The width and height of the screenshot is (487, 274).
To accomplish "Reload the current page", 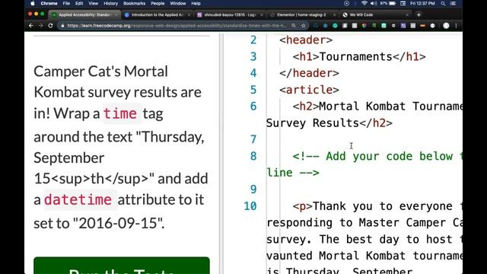I will click(50, 26).
